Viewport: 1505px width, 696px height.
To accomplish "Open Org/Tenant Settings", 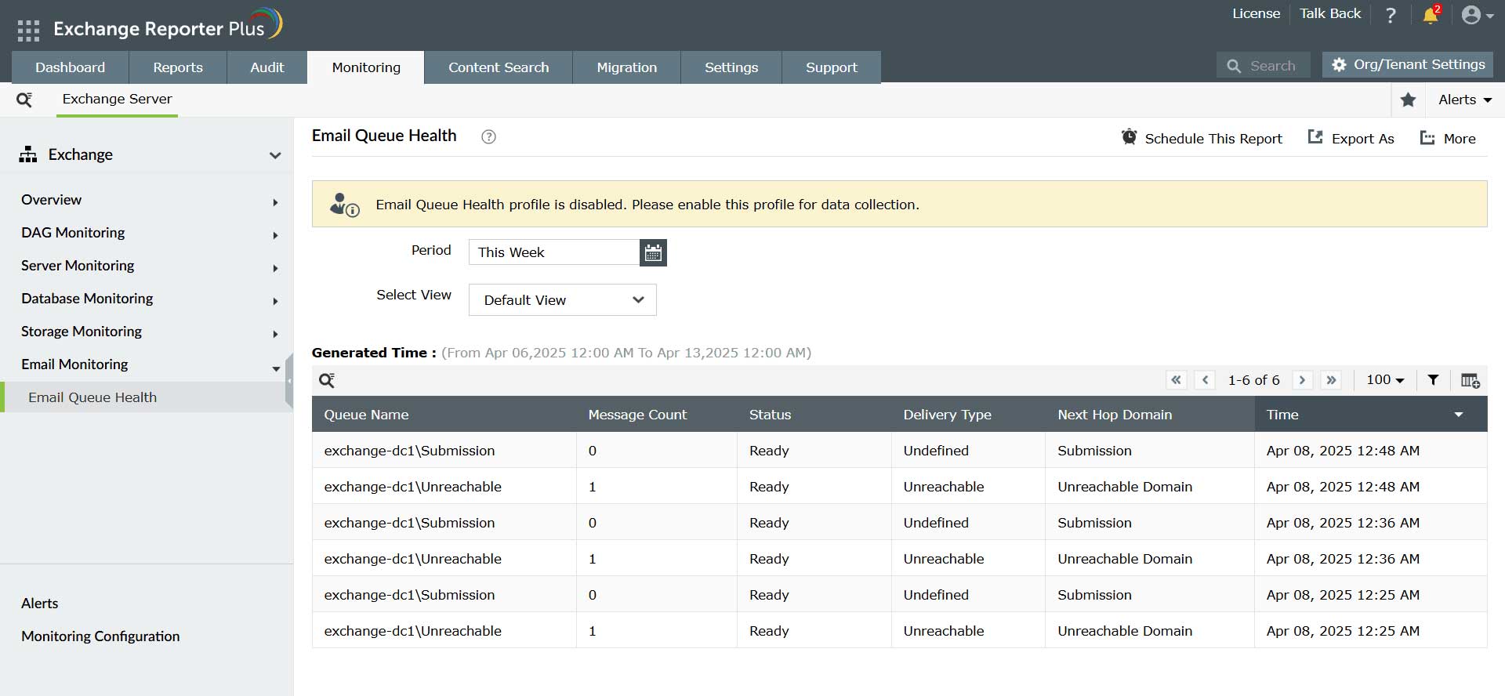I will (x=1408, y=64).
